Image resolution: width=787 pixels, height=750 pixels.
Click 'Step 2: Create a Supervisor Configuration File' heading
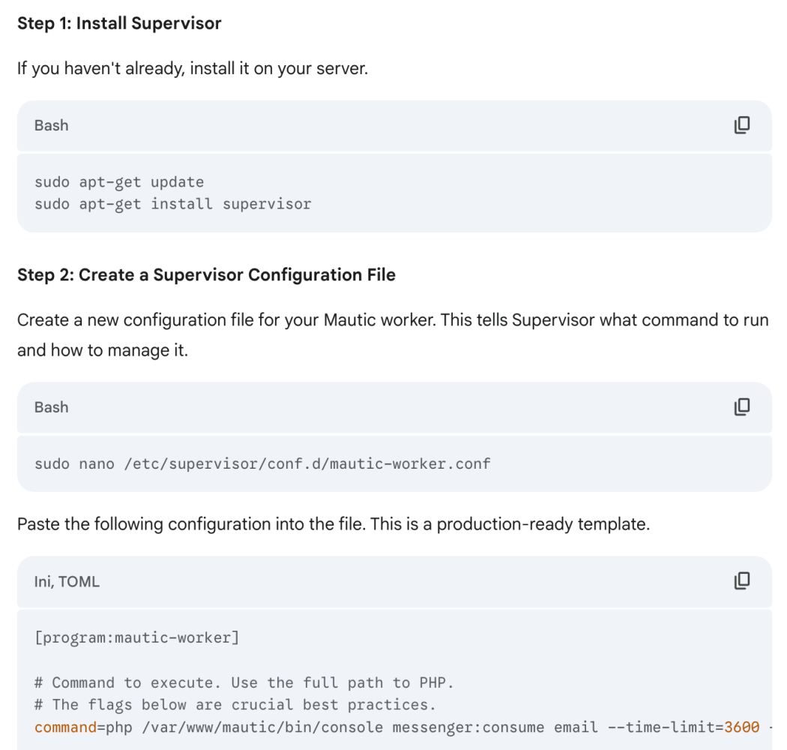(206, 274)
